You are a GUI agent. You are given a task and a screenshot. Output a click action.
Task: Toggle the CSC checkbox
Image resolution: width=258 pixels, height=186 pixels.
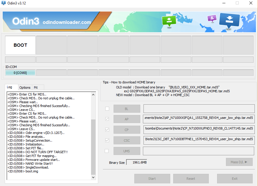pyautogui.click(x=107, y=140)
